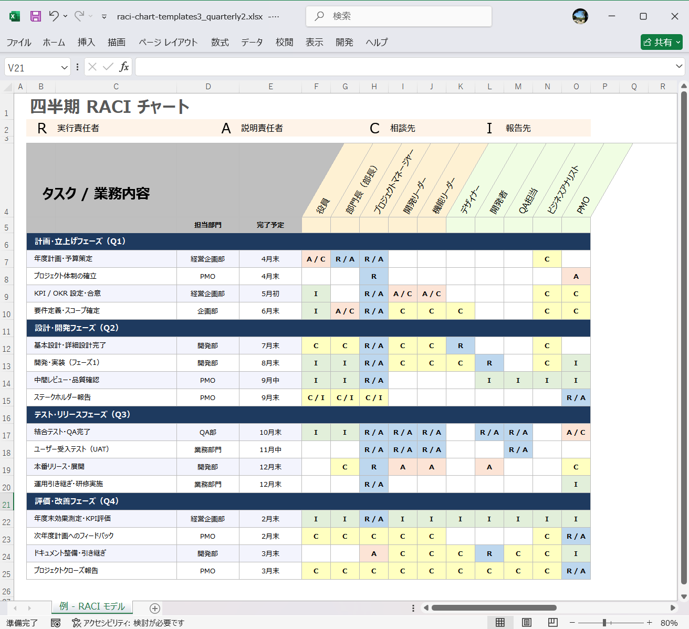
Task: Switch to Normal view icon
Action: coord(500,623)
